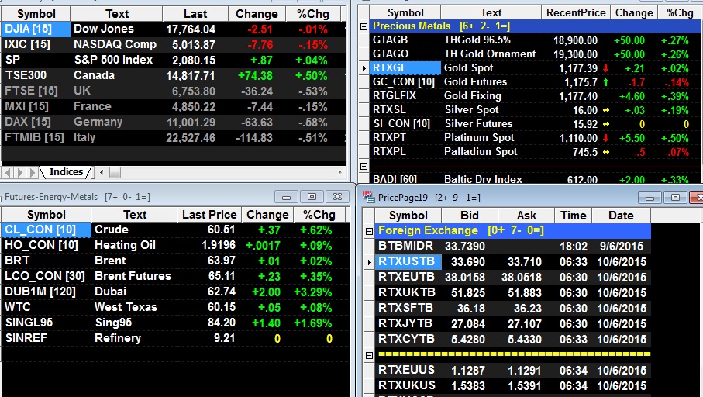703x397 pixels.
Task: Sort indices by %Chg column header
Action: (312, 14)
